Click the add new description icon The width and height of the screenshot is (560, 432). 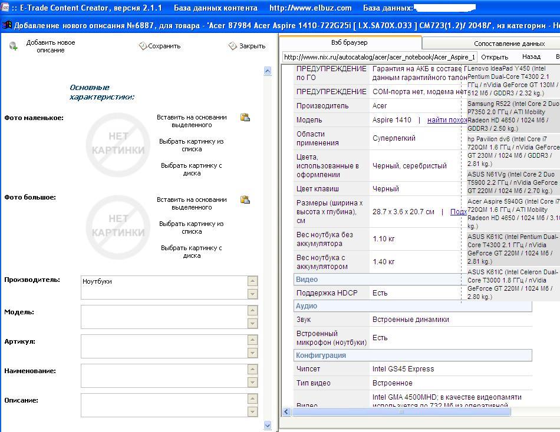pyautogui.click(x=14, y=46)
